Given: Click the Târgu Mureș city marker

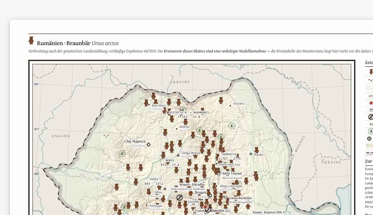Looking at the screenshot, I should point(178,156).
